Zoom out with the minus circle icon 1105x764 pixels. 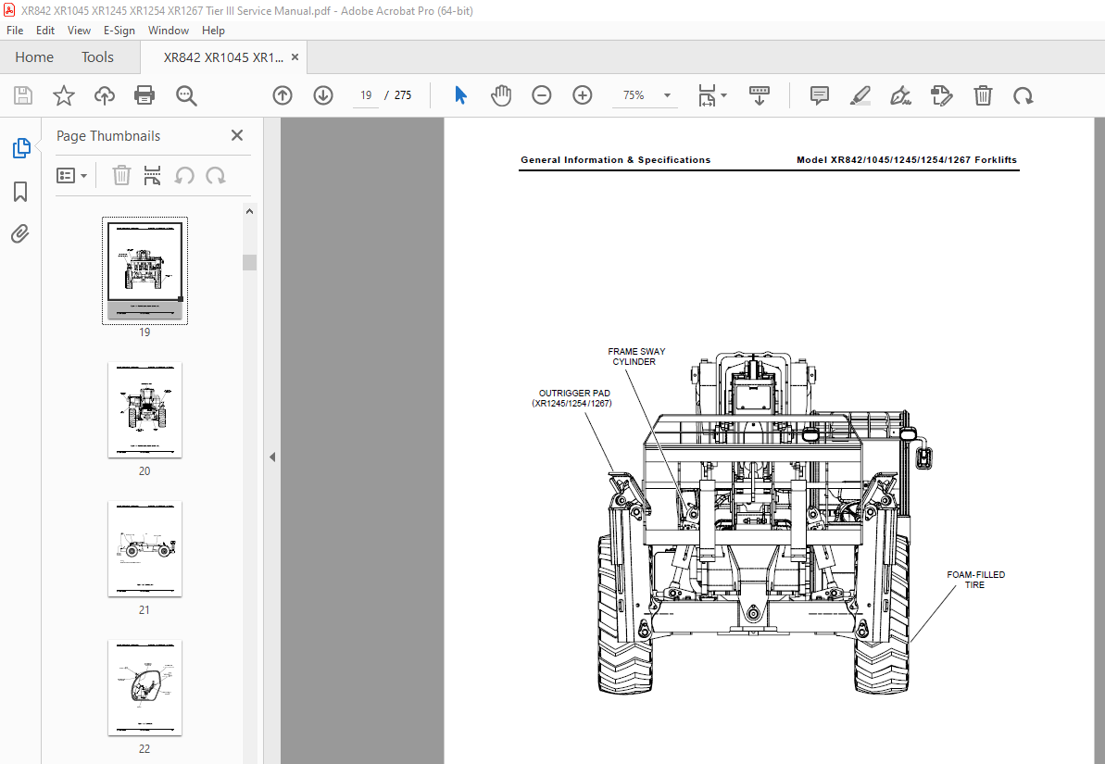(541, 95)
